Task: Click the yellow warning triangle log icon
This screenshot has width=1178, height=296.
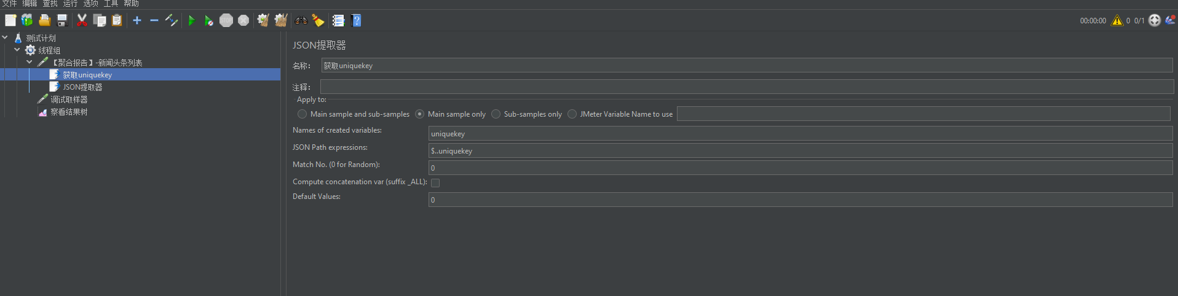Action: pyautogui.click(x=1117, y=20)
